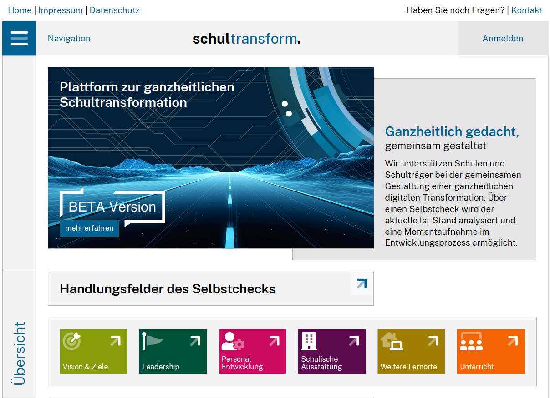The image size is (550, 398).
Task: Click the arrow icon beside Handlungsfelder heading
Action: point(362,284)
